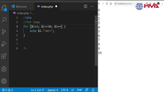Screen dimensions: 164x92
Task: Click the number 5 in browser output
Action: [99, 31]
